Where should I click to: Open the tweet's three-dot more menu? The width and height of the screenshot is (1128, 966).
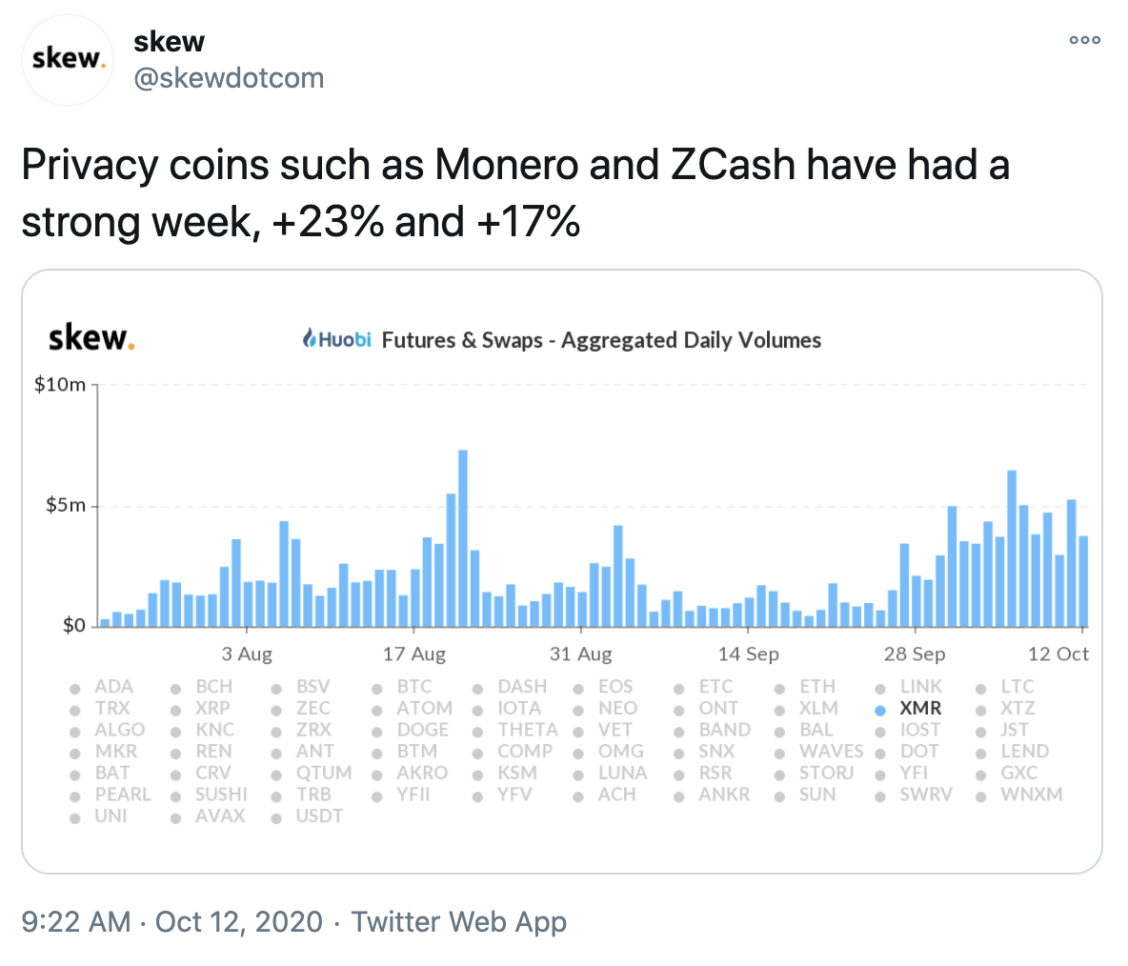click(1084, 41)
